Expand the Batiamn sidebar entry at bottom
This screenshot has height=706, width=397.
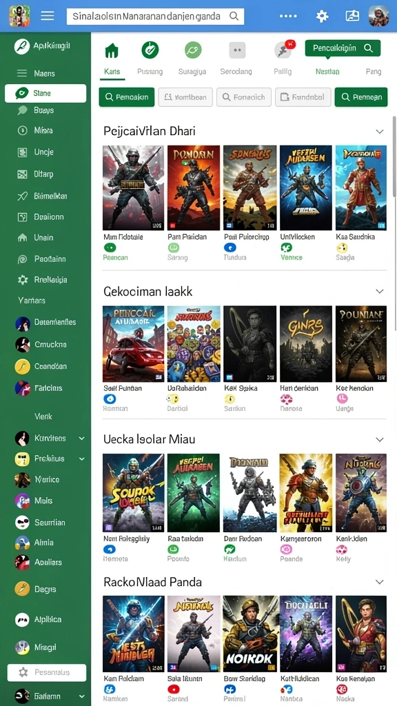tap(81, 696)
